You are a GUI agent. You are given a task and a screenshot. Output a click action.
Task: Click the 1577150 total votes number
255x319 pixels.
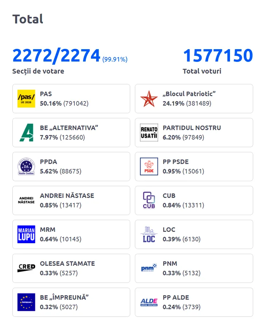click(x=217, y=56)
